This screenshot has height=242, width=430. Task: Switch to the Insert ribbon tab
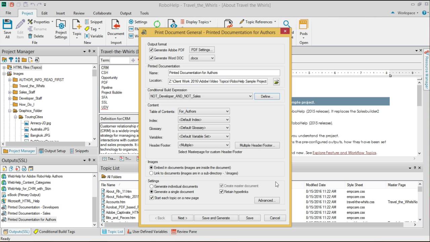[60, 13]
